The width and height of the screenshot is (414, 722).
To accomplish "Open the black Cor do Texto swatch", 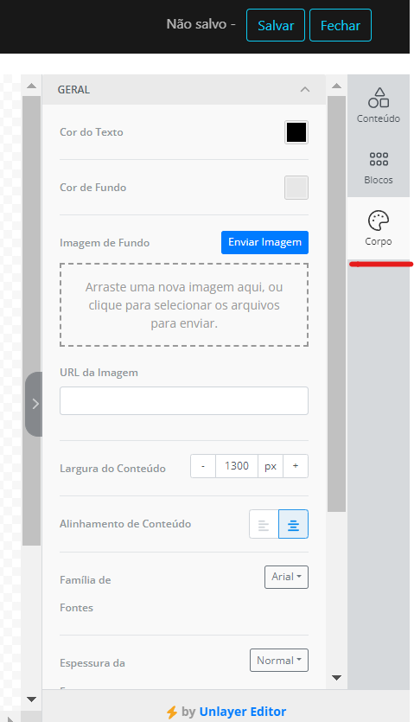I will coord(296,132).
